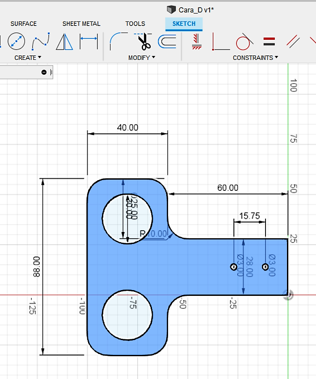Select the 40.00 dimension value
The height and width of the screenshot is (379, 316).
[x=128, y=127]
